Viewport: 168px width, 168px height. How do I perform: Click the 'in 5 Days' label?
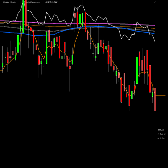click(x=162, y=138)
